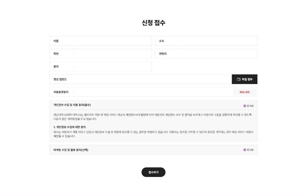The width and height of the screenshot is (307, 196).
Task: Submit the form with 접수하기 button
Action: click(153, 172)
